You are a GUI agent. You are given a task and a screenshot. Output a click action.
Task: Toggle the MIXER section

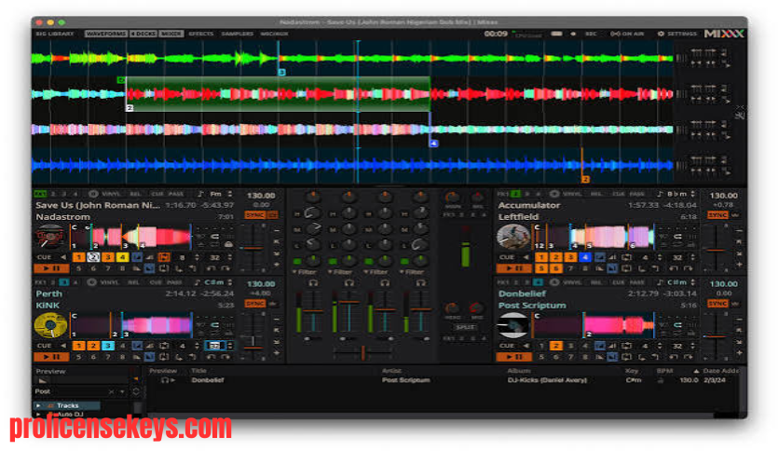point(171,34)
